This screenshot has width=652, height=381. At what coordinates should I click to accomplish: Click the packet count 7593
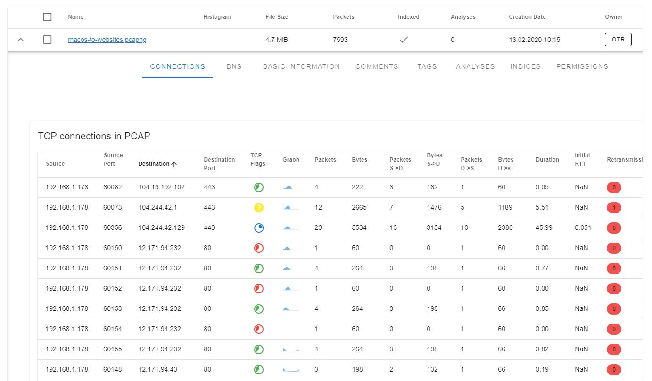(340, 40)
